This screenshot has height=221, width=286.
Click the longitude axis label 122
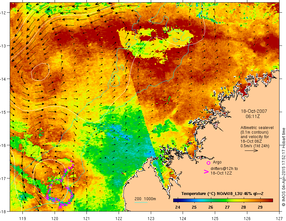(119, 218)
